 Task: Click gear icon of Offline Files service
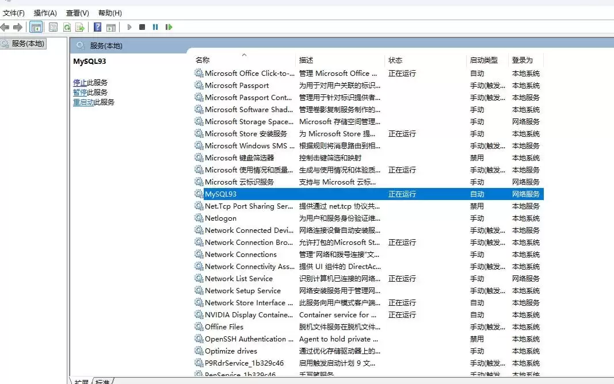click(x=199, y=327)
